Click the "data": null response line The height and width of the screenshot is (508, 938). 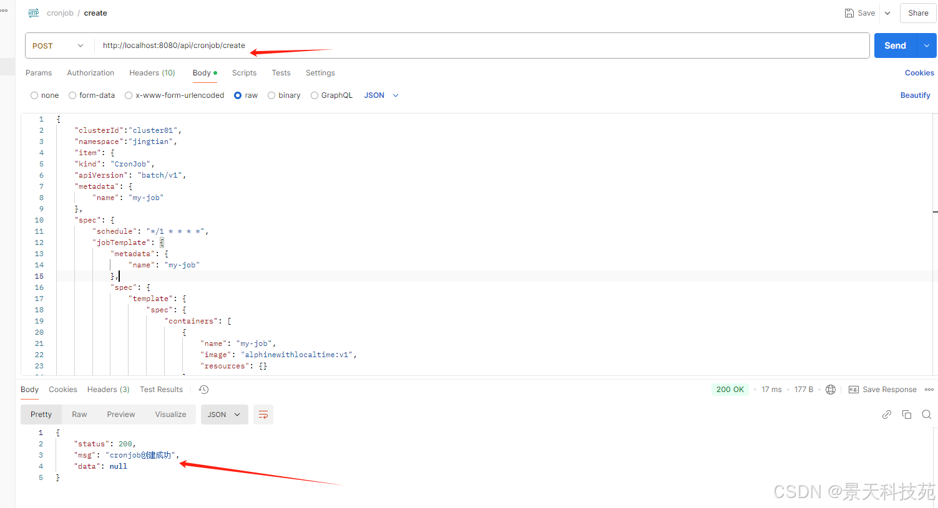click(100, 466)
